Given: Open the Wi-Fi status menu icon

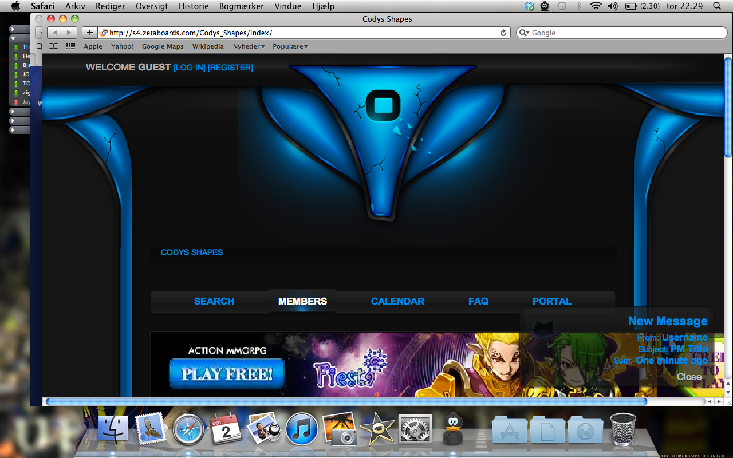Looking at the screenshot, I should pos(596,6).
